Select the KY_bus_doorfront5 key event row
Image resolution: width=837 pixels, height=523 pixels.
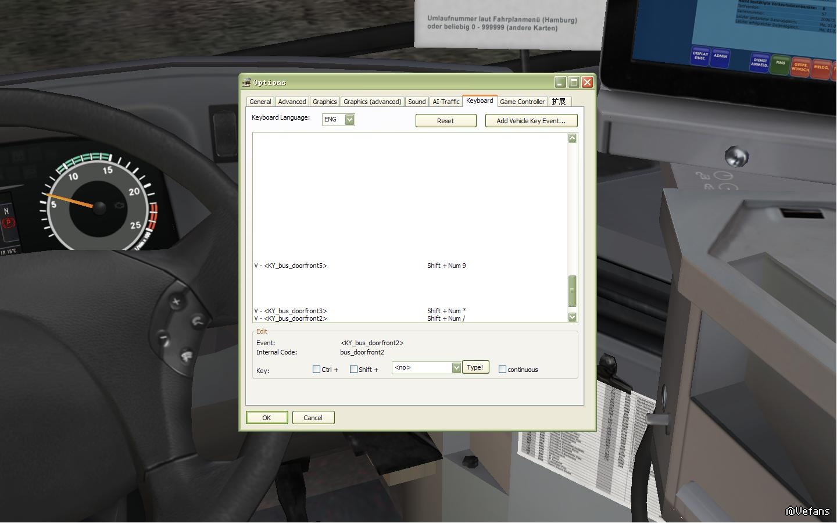410,266
